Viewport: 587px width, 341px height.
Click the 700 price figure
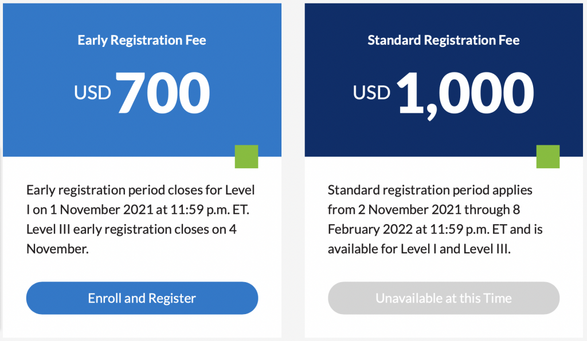tap(163, 92)
